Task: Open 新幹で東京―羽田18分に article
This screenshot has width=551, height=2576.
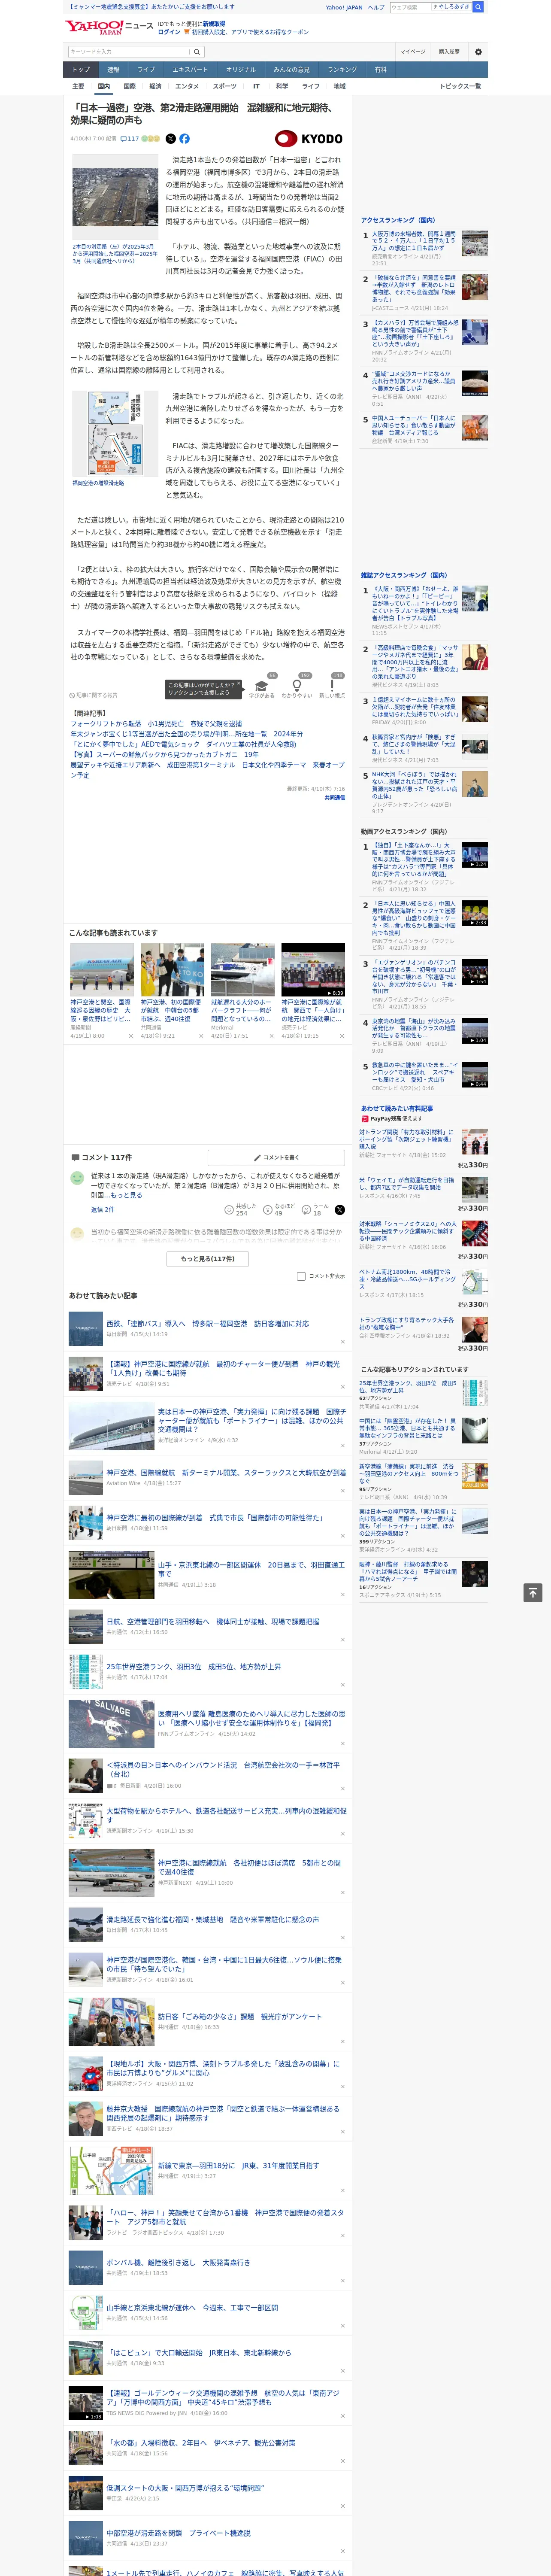Action: point(238,2165)
